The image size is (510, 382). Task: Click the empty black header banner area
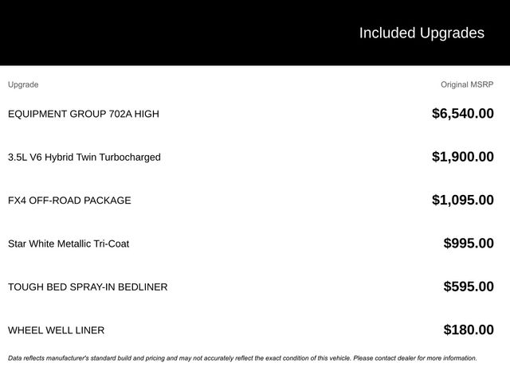coord(159,33)
